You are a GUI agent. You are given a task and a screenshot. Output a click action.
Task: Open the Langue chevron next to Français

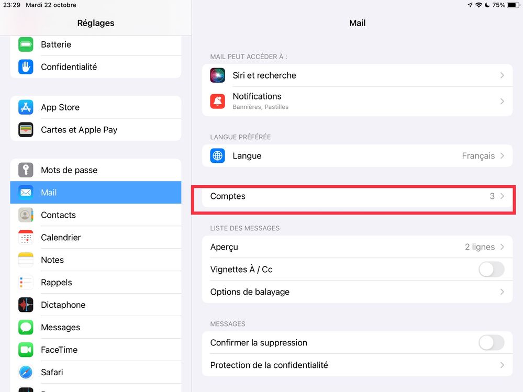(502, 155)
